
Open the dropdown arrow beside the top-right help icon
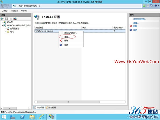[158, 6]
